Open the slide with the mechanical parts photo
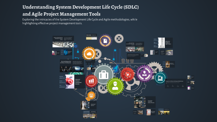This screenshot has width=217, height=122. [x=63, y=42]
